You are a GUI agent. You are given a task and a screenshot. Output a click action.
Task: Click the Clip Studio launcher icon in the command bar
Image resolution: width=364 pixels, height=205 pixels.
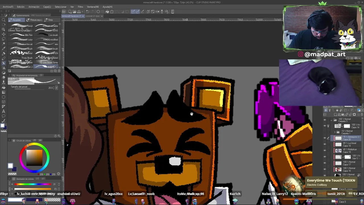[x=64, y=12]
